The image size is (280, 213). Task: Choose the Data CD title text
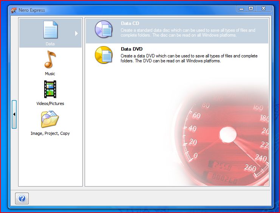coord(130,23)
